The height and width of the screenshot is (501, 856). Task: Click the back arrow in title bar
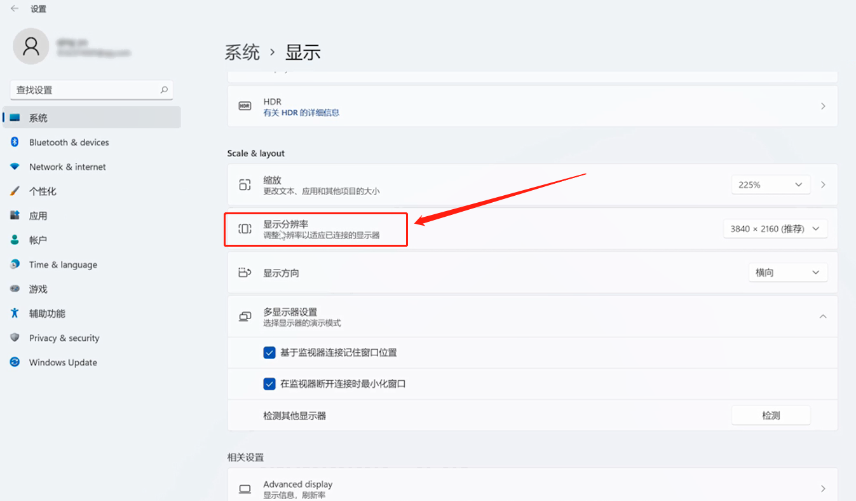(15, 9)
